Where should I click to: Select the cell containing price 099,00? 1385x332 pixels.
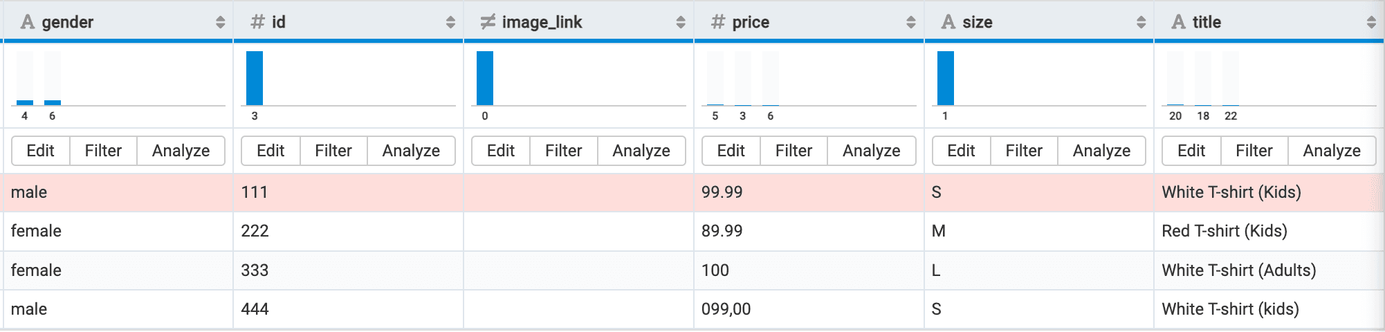tap(726, 309)
